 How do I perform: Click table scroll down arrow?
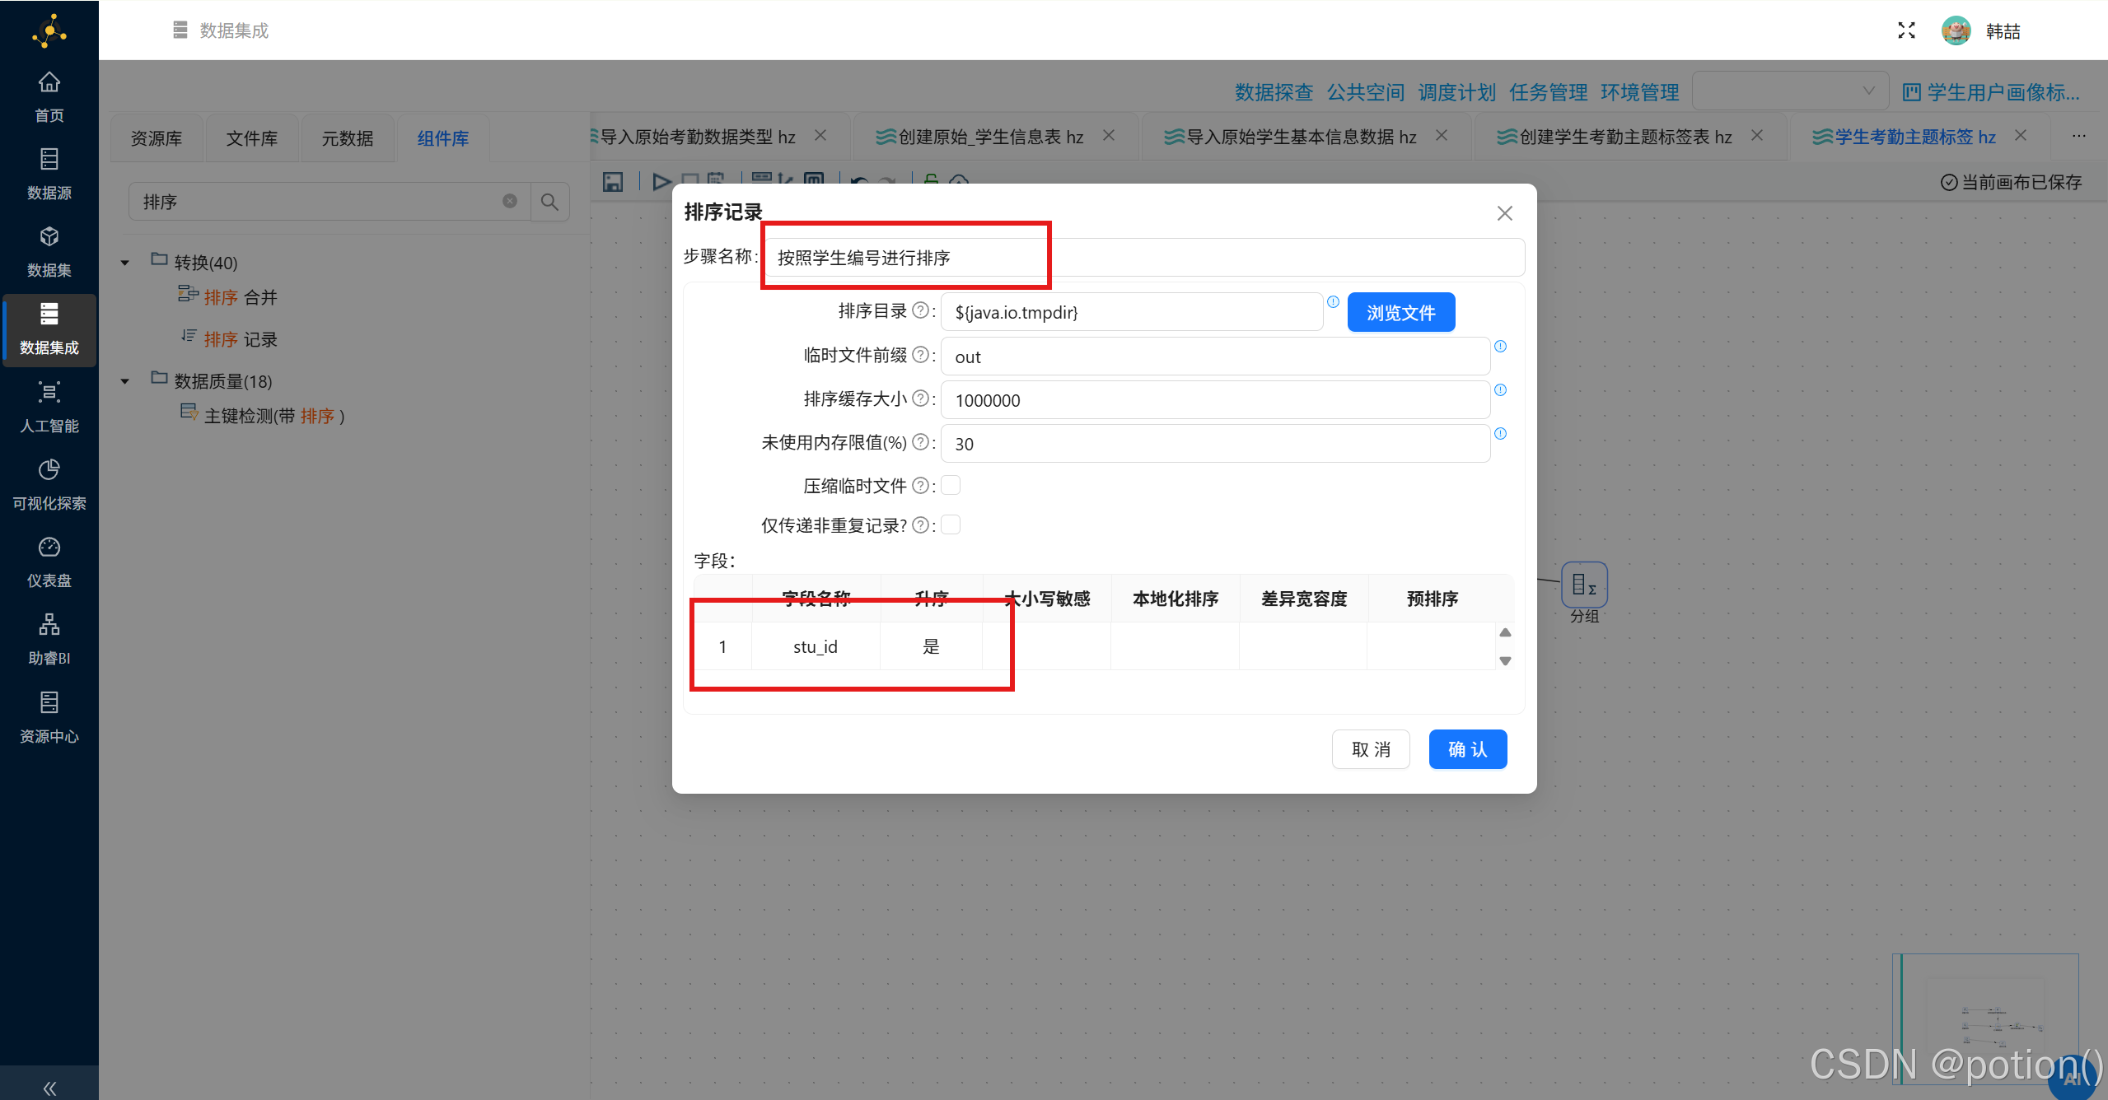[x=1505, y=660]
